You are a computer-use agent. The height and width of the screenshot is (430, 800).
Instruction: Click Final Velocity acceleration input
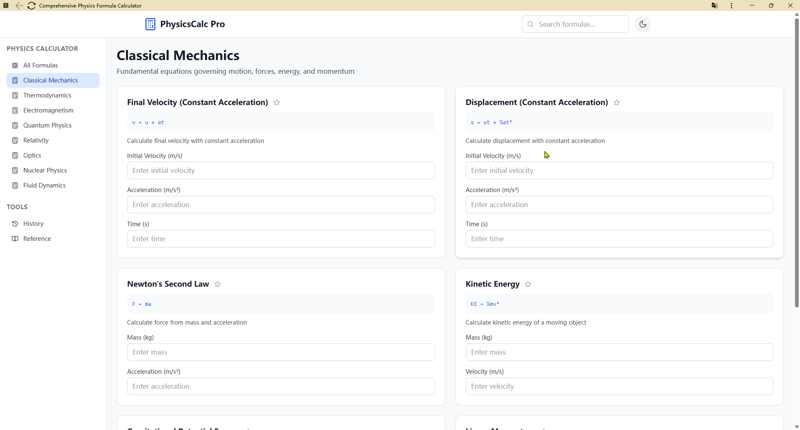point(281,205)
